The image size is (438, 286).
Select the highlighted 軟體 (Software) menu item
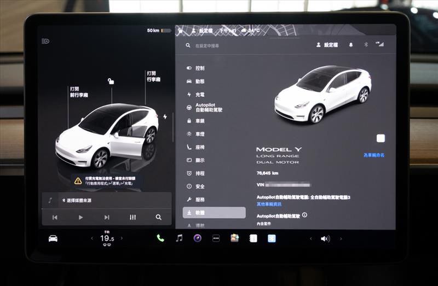click(x=214, y=213)
